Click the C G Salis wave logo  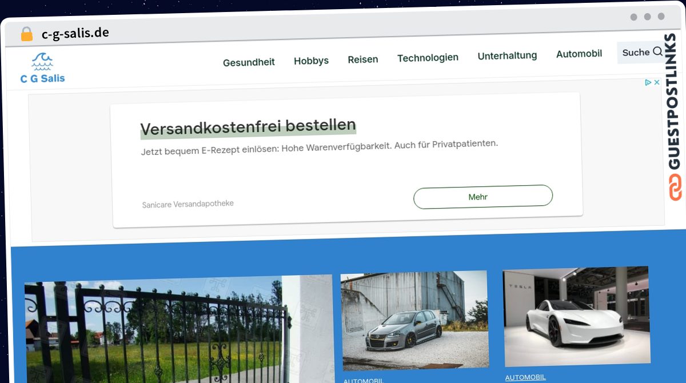coord(42,67)
